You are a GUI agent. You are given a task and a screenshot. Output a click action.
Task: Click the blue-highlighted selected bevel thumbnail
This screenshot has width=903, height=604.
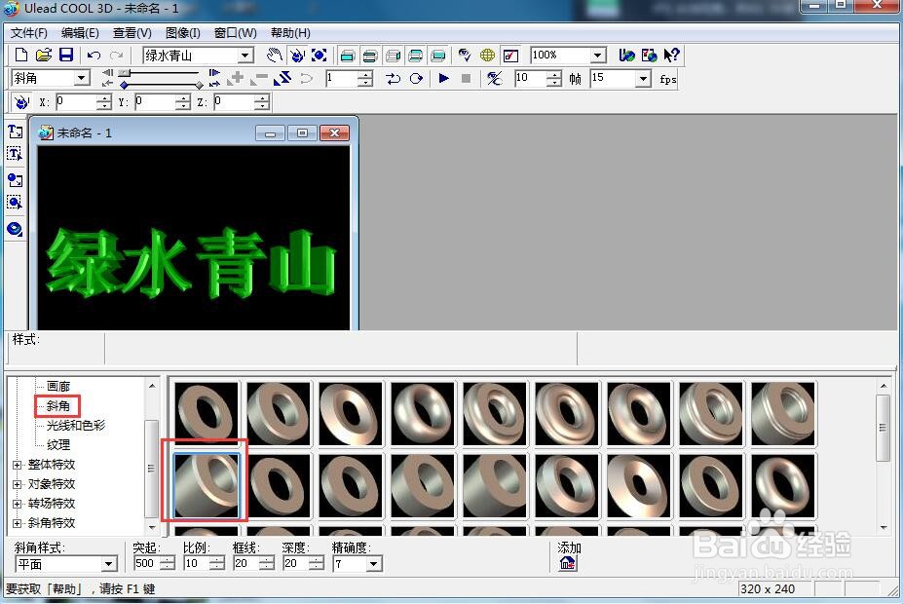click(207, 485)
